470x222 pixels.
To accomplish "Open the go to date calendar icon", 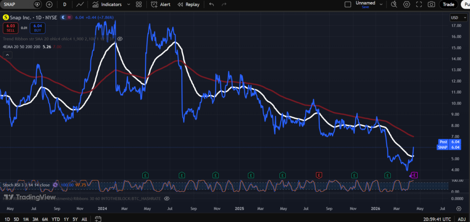I will [x=97, y=219].
